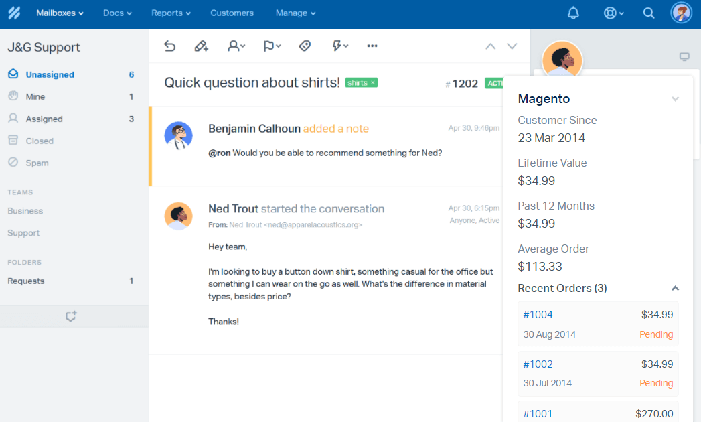Click the search magnifier icon

click(x=648, y=13)
